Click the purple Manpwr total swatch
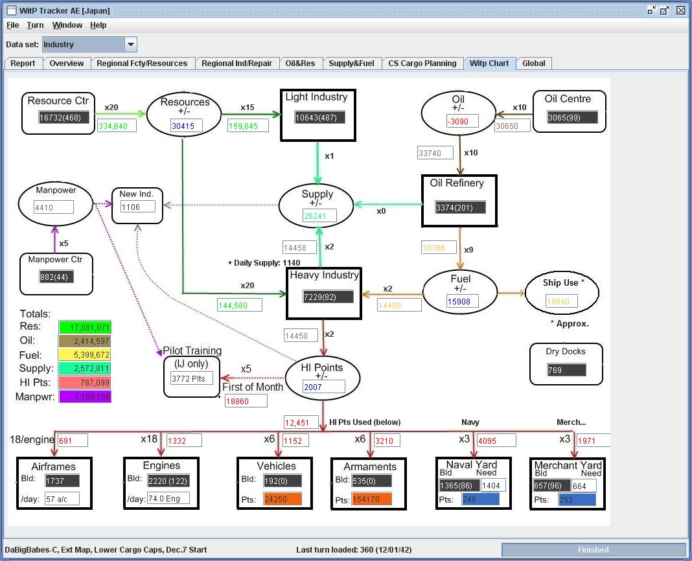692x561 pixels. pyautogui.click(x=85, y=396)
